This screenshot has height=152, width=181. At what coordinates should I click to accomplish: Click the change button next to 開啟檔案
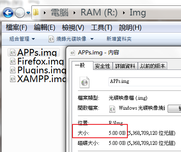click(174, 108)
